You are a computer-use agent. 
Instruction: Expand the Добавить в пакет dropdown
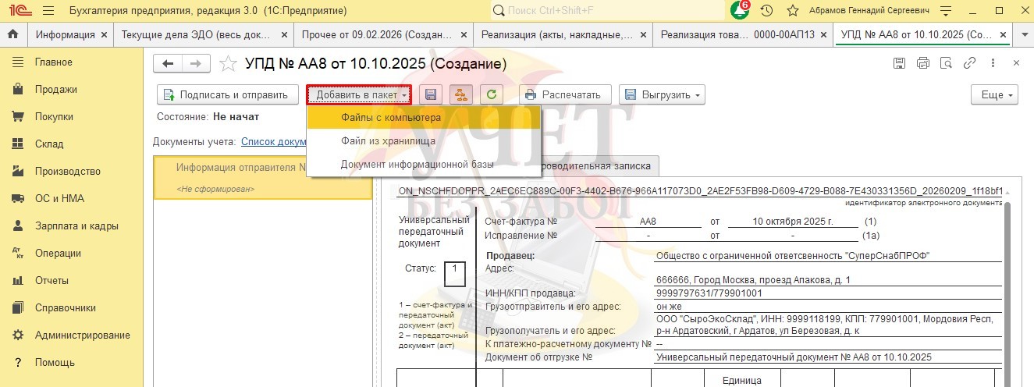pyautogui.click(x=358, y=94)
